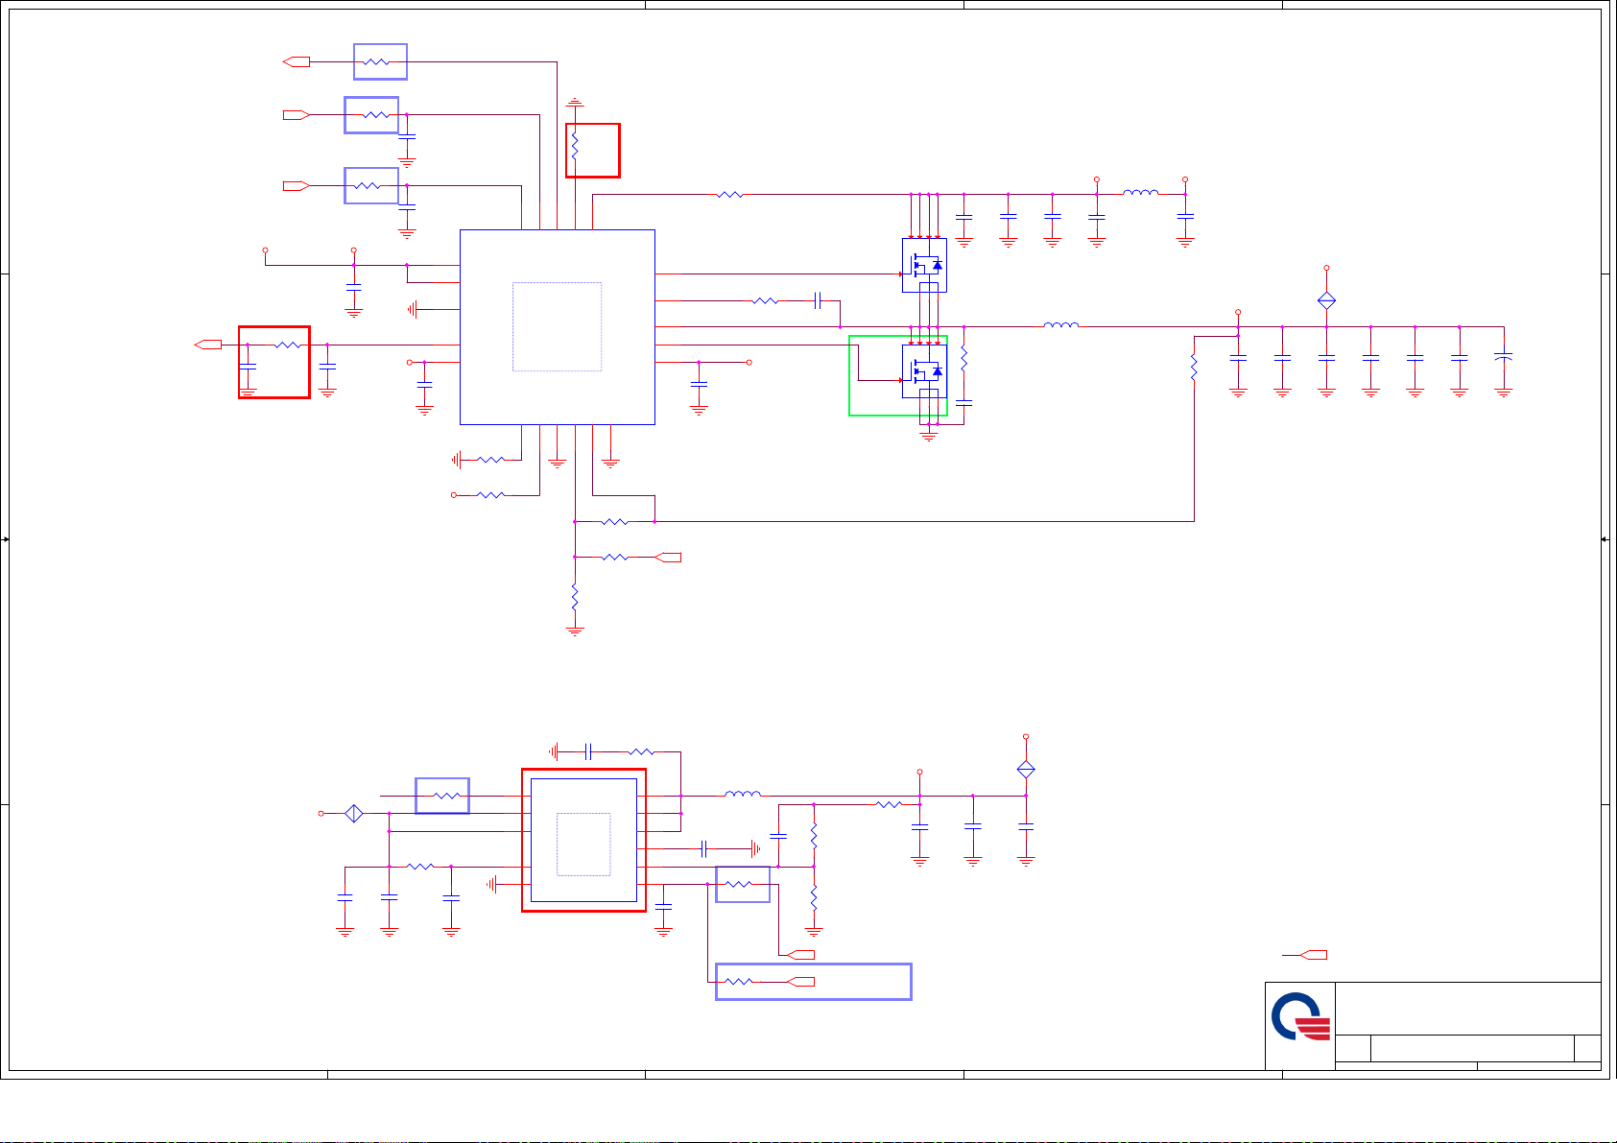This screenshot has height=1143, width=1617.
Task: Click the off-page port right of the feedback resistor below the controller
Action: pos(667,557)
